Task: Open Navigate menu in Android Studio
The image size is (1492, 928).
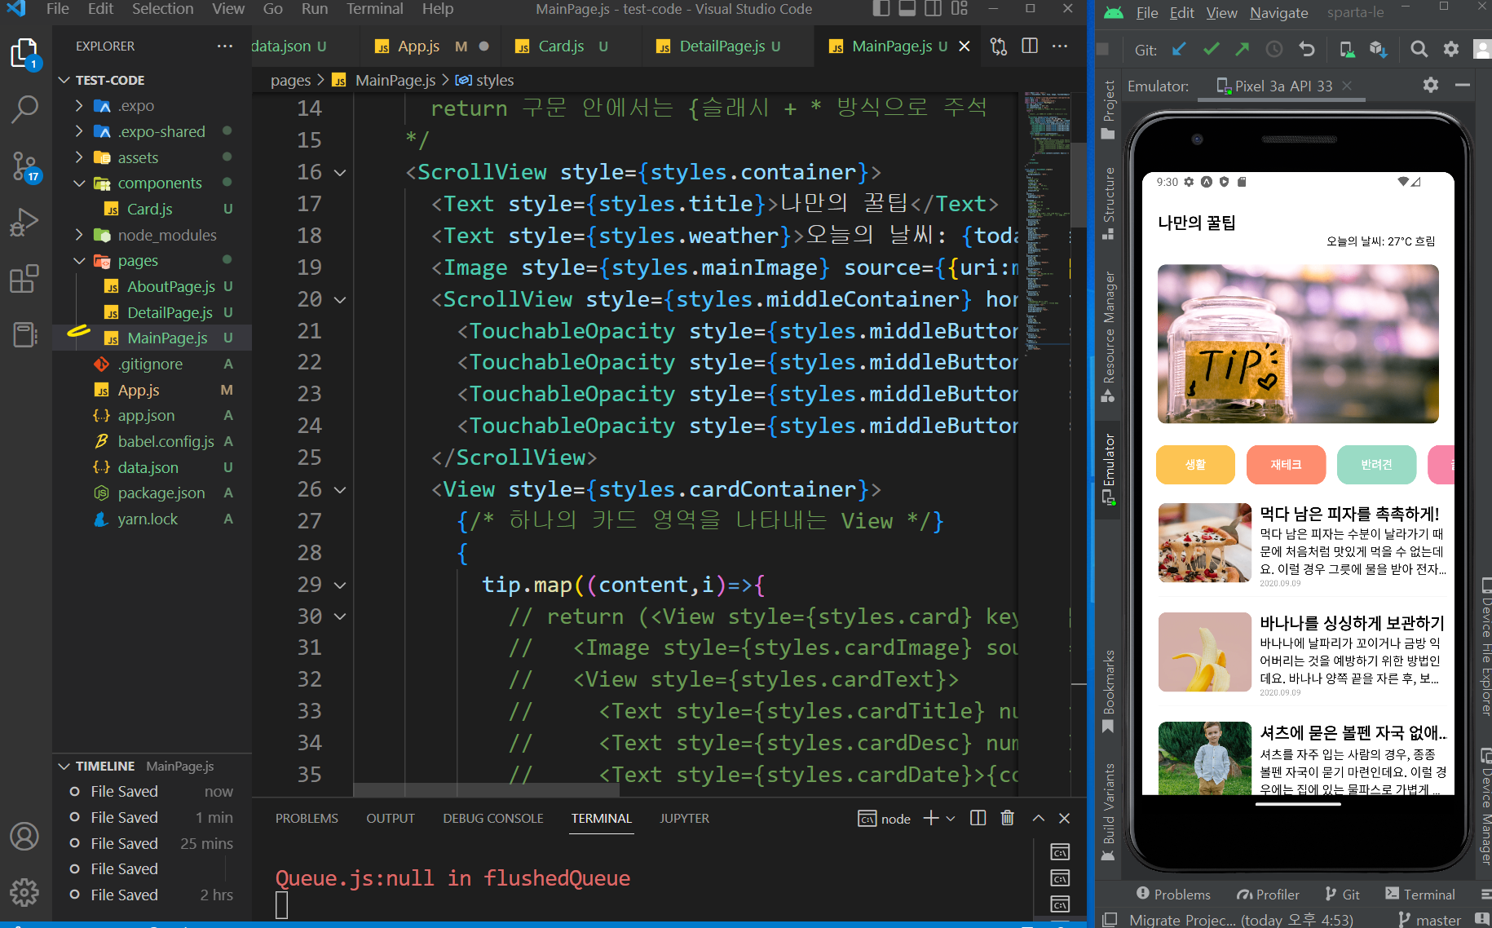Action: pyautogui.click(x=1278, y=13)
